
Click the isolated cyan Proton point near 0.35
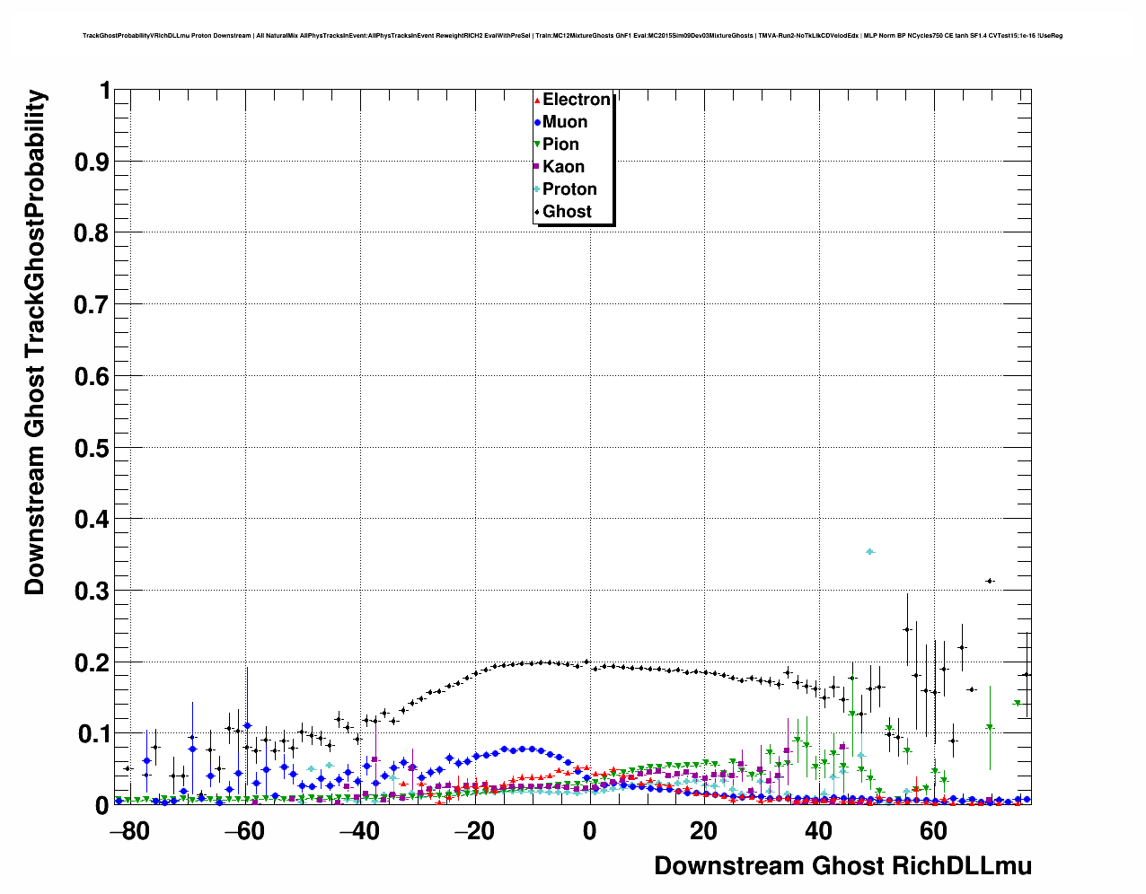[869, 552]
